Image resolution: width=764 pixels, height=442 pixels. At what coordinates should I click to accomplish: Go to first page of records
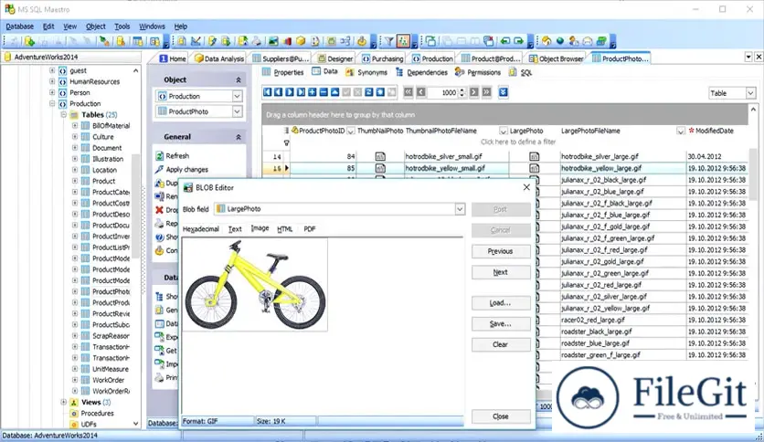(x=409, y=92)
